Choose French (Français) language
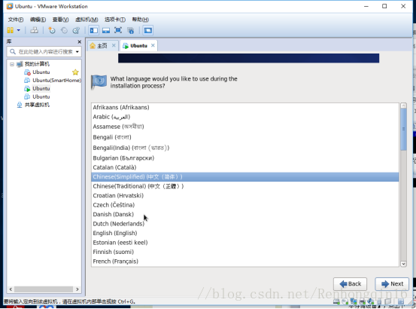 point(245,262)
